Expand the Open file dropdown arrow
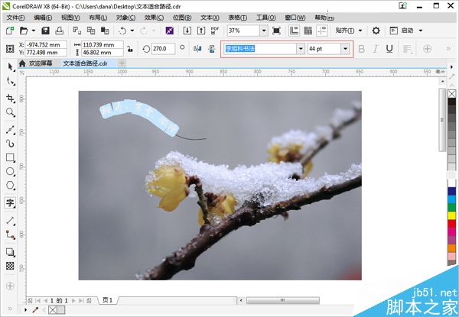459x317 pixels. point(34,31)
